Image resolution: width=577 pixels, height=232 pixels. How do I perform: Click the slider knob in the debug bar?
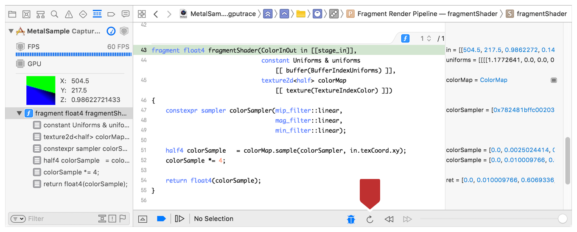pos(562,219)
